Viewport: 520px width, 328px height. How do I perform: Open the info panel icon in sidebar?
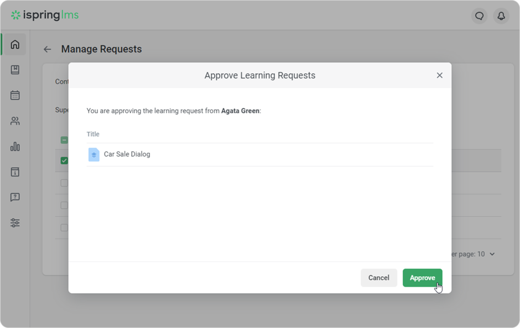click(x=15, y=172)
